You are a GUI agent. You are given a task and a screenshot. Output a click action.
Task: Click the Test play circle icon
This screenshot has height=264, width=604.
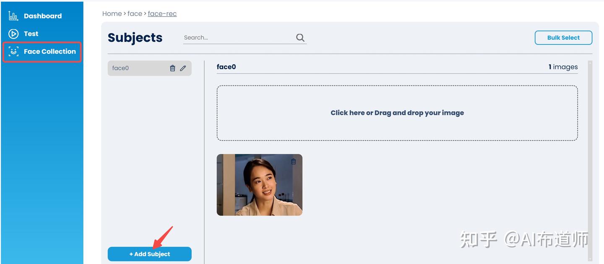[x=13, y=34]
